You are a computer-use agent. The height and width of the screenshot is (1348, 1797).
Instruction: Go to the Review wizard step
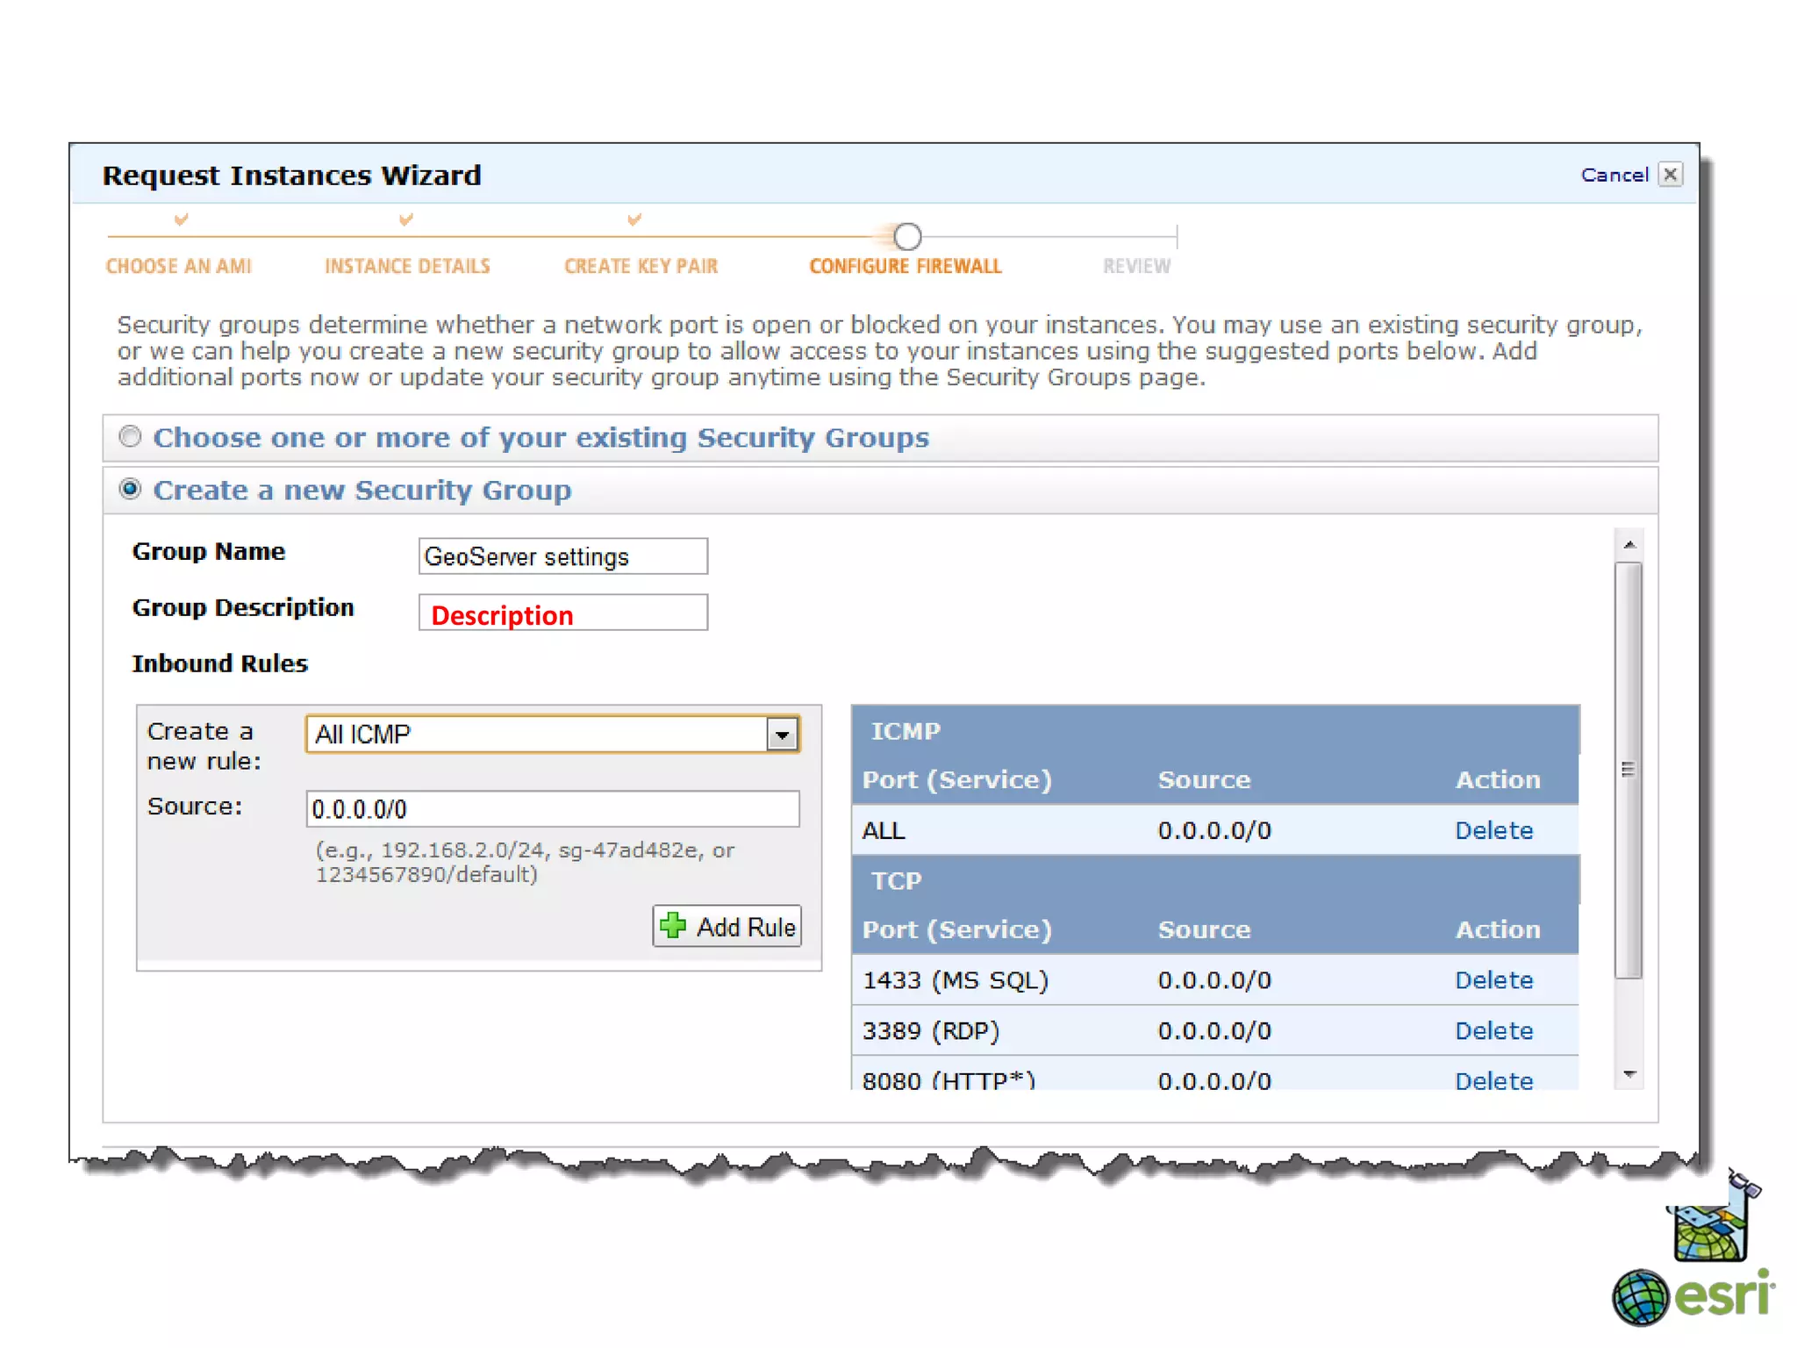(1136, 266)
